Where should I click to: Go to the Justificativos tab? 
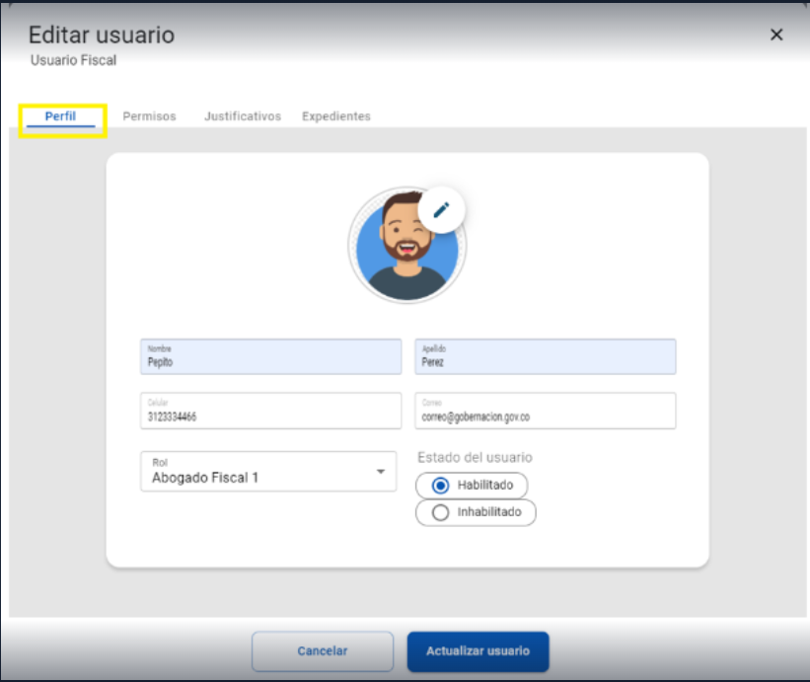pos(243,116)
